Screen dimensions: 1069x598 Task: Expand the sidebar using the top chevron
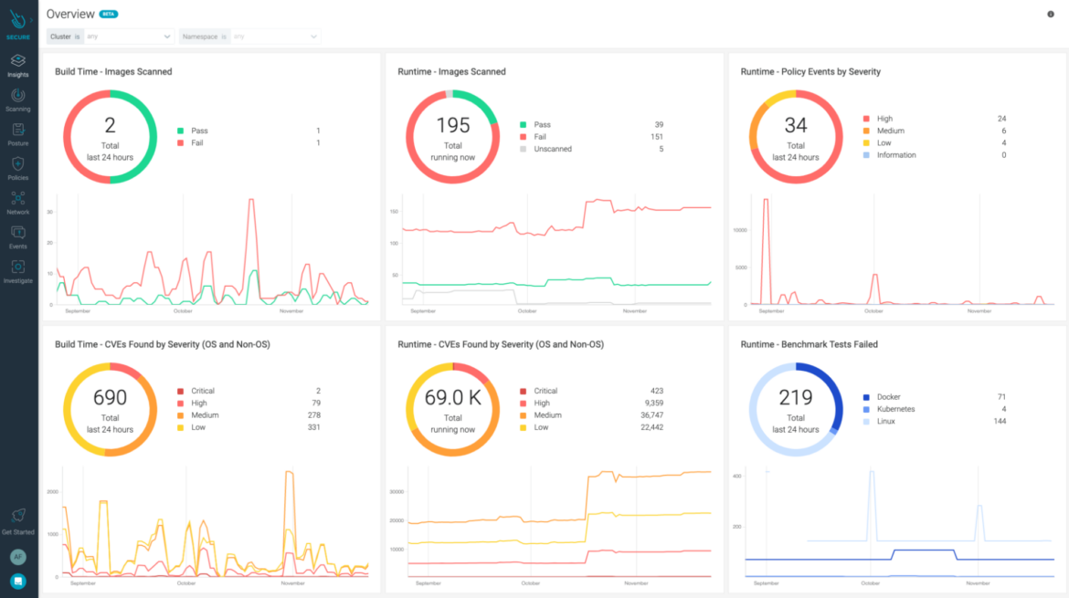pyautogui.click(x=33, y=18)
